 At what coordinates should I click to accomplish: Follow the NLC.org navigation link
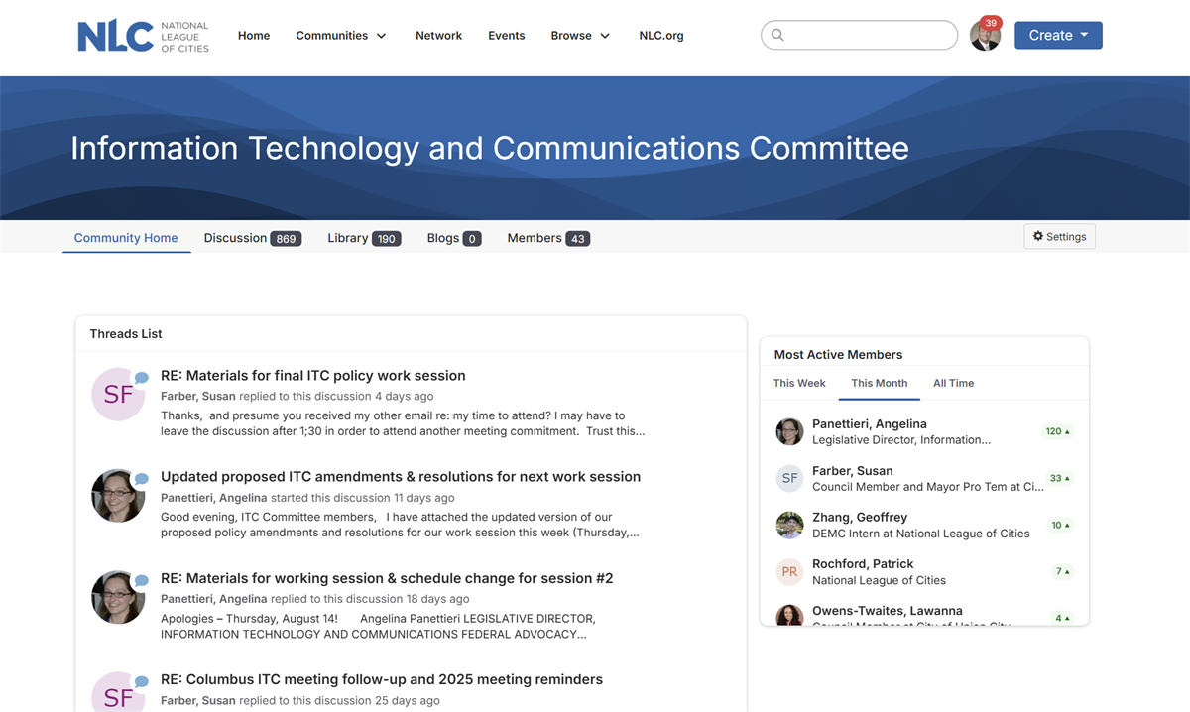point(661,36)
